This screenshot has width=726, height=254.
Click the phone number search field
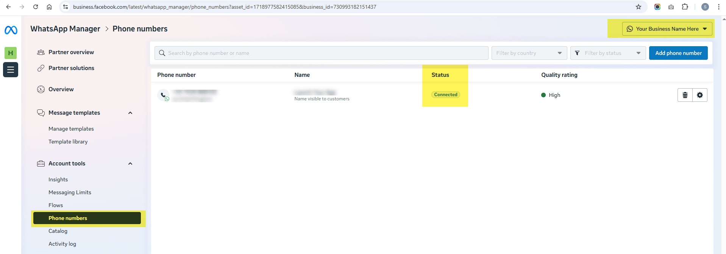tap(321, 53)
